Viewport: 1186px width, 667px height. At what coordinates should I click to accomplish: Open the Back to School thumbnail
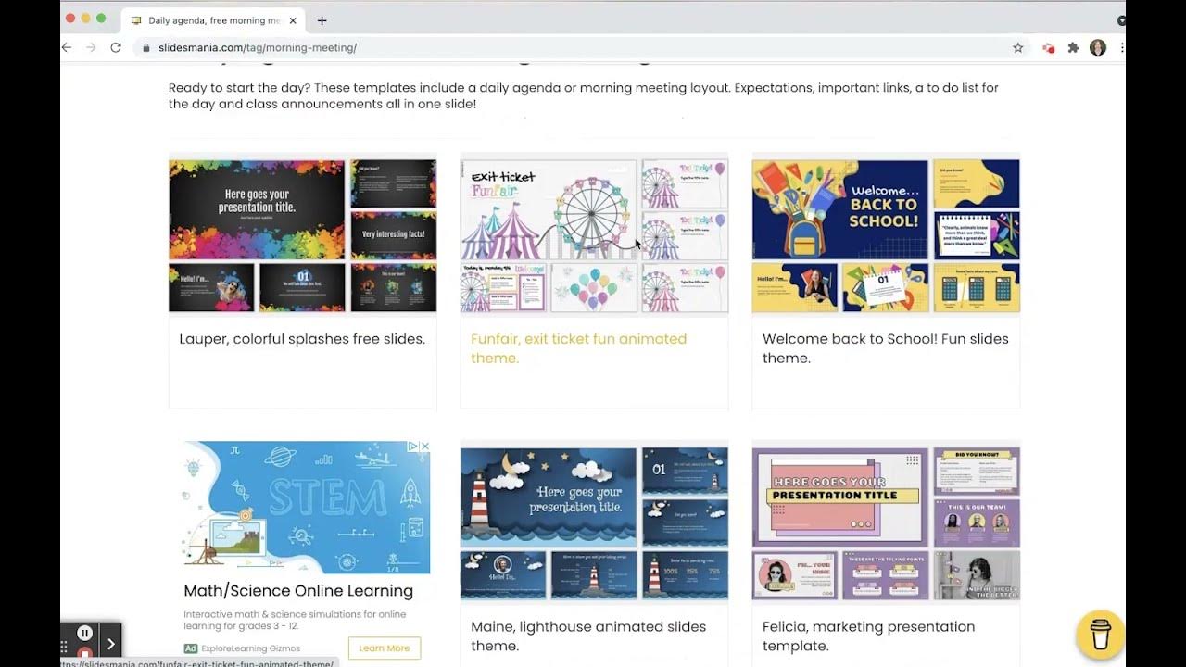886,235
